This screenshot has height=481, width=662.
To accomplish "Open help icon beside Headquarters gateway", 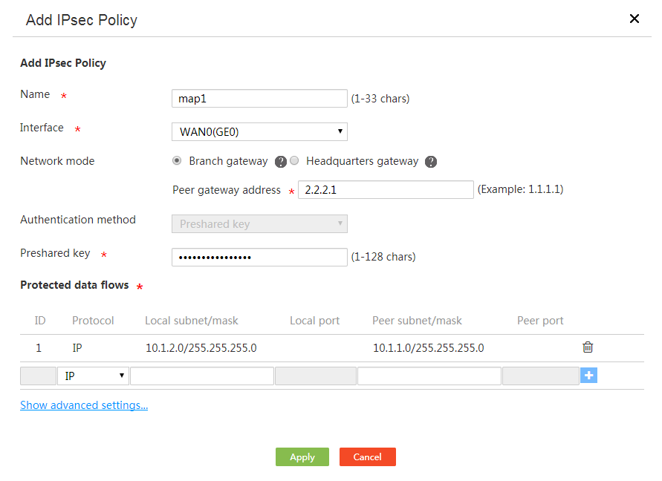I will 431,162.
